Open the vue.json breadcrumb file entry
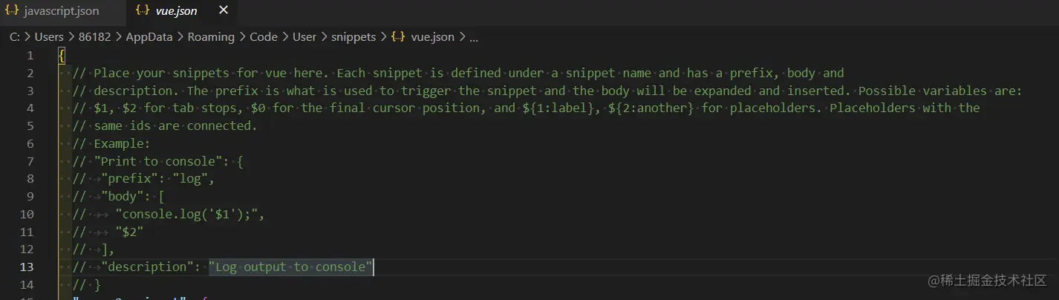 pyautogui.click(x=433, y=36)
